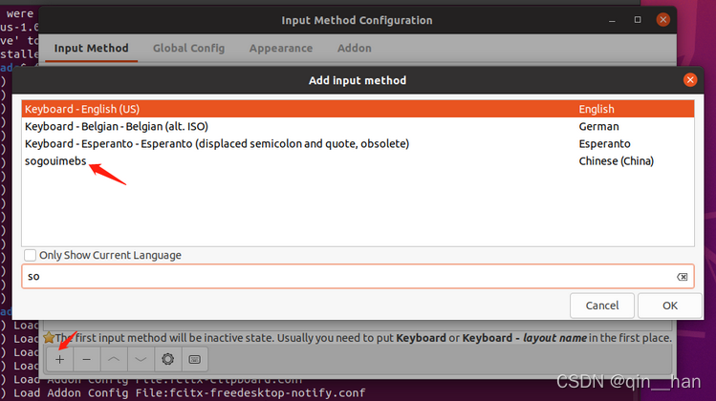Move input method down arrow
Viewport: 716px width, 401px height.
point(141,360)
